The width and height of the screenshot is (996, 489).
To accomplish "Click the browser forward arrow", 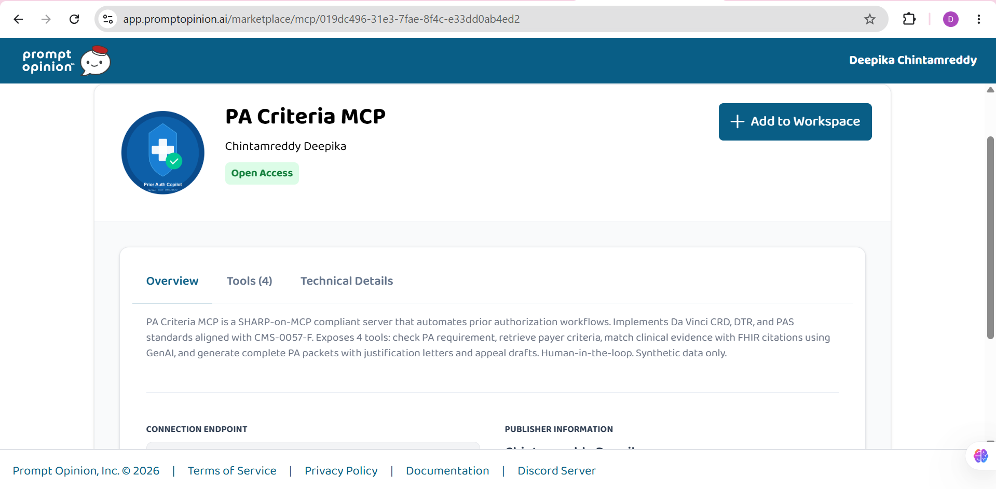I will [46, 19].
